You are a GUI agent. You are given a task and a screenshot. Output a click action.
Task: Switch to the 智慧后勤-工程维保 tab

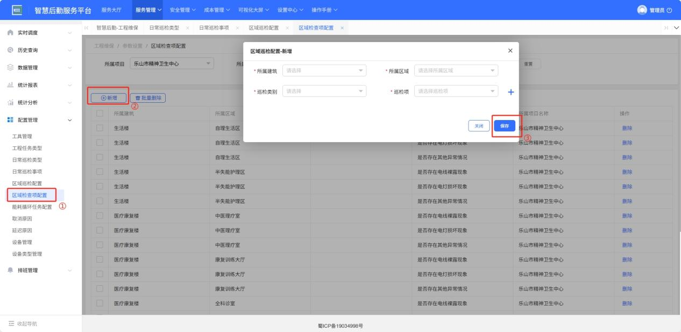pos(117,28)
